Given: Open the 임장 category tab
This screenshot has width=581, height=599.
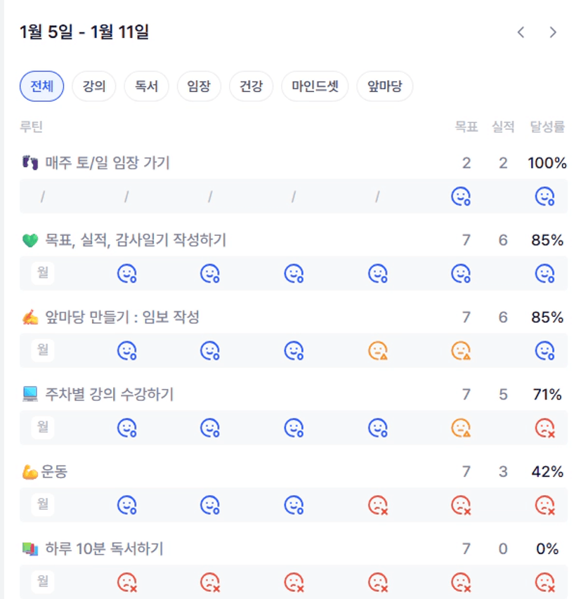Looking at the screenshot, I should (199, 87).
